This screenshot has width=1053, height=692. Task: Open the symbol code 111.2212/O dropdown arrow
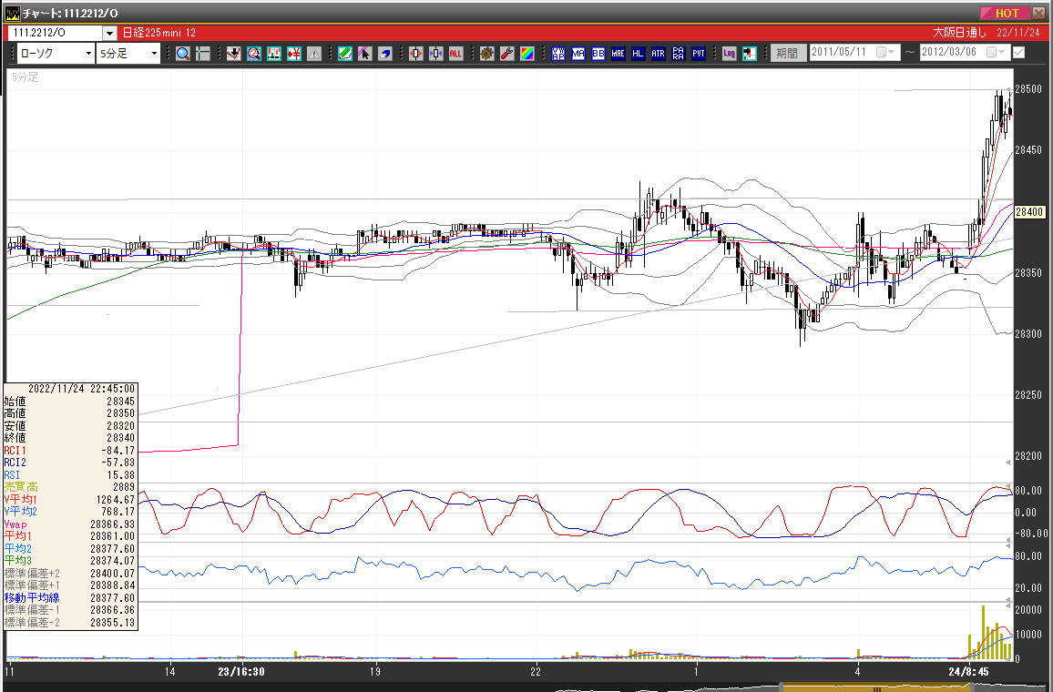tap(109, 33)
